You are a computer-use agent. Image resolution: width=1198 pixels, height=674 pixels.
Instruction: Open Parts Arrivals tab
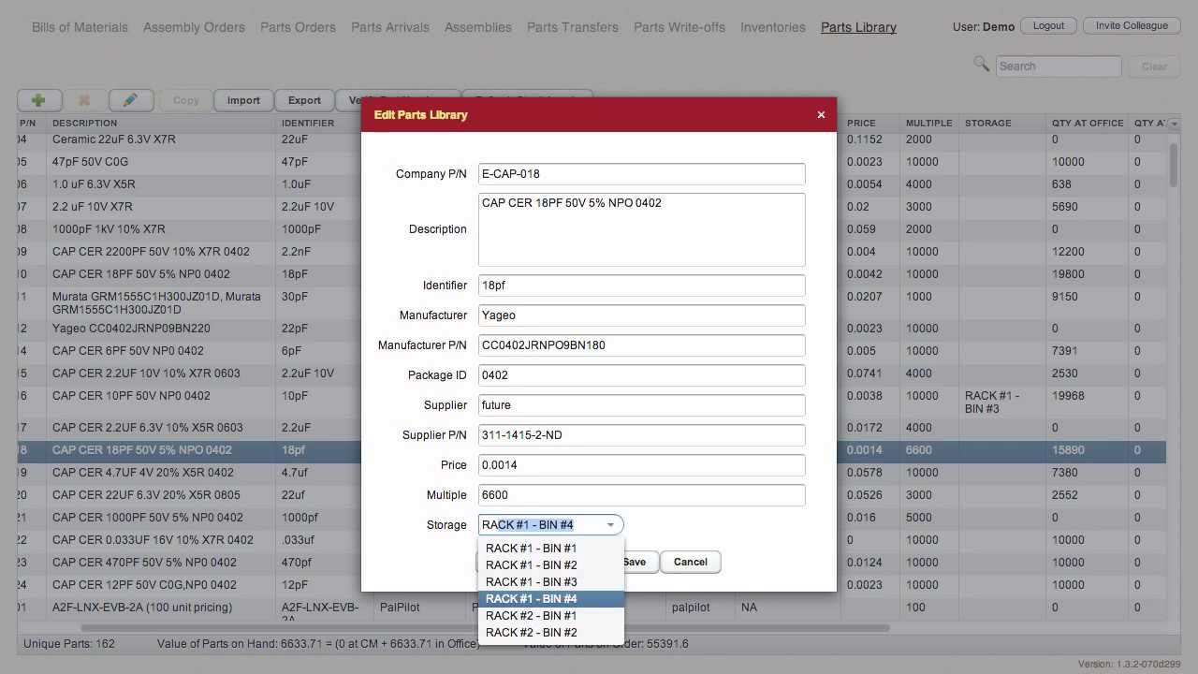pos(390,27)
